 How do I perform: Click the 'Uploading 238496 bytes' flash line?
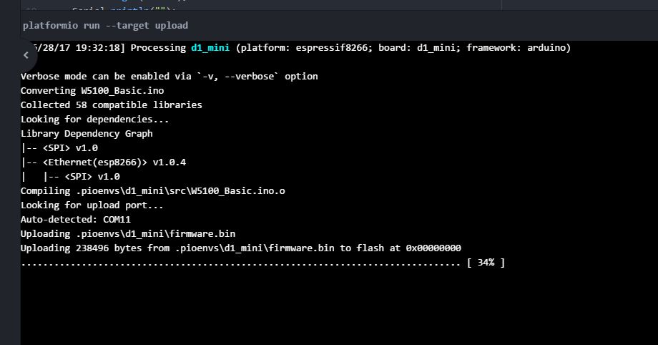tap(240, 248)
